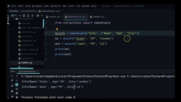
Task: Click 'Process finished with exit code 0'
Action: (x=48, y=97)
